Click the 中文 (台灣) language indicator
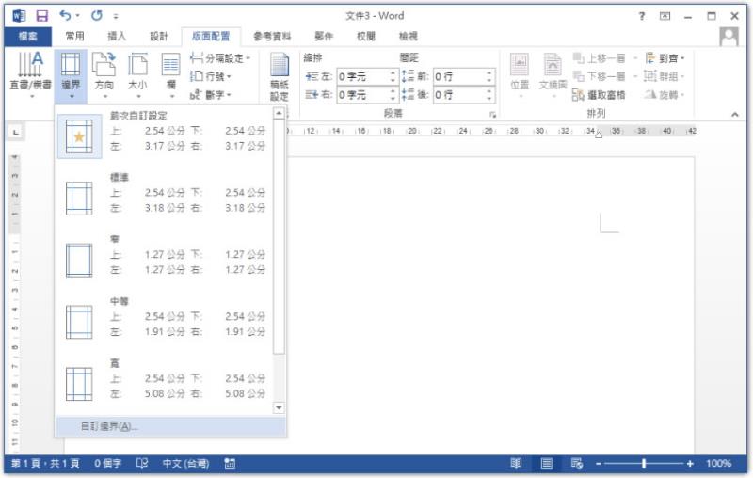 pos(185,464)
